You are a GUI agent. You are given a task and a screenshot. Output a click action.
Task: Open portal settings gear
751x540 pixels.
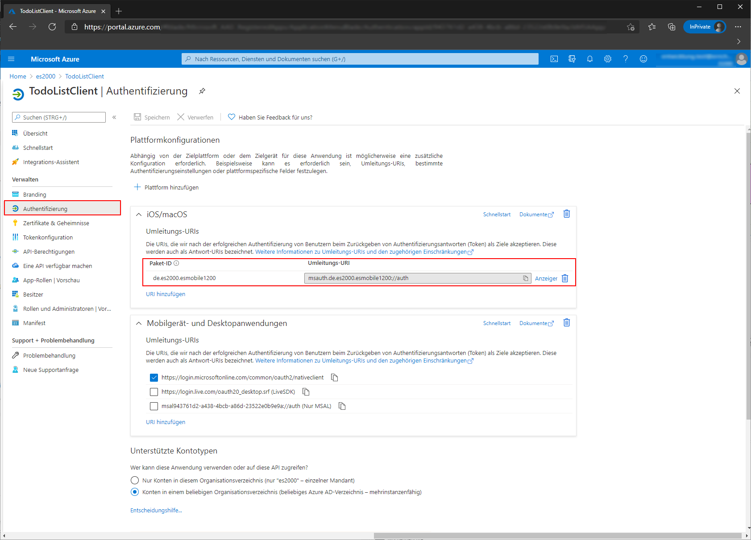pyautogui.click(x=608, y=59)
